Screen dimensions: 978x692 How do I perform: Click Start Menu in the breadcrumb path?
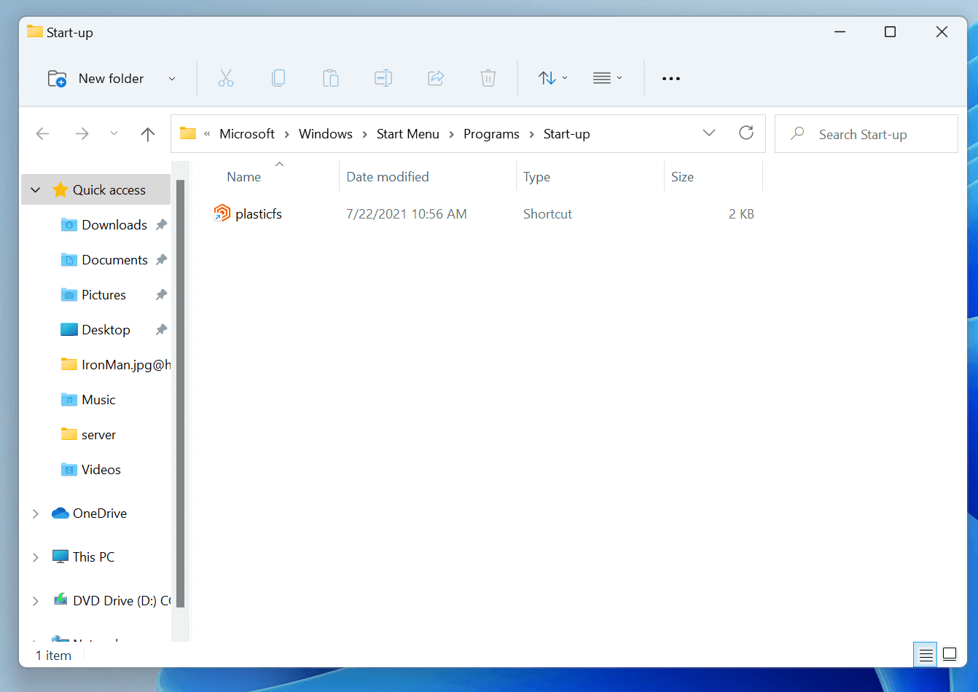click(408, 134)
